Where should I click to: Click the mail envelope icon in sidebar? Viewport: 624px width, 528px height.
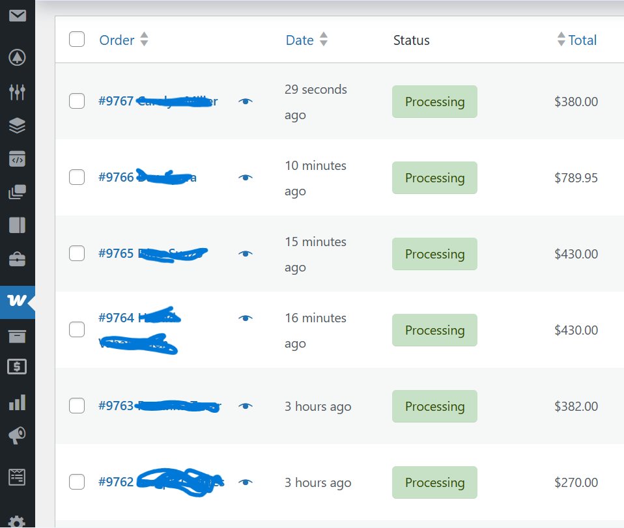coord(18,16)
